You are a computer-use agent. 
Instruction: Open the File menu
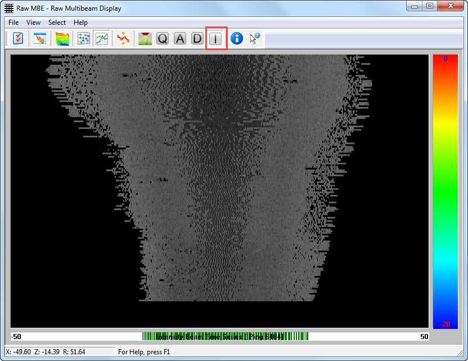pos(13,23)
